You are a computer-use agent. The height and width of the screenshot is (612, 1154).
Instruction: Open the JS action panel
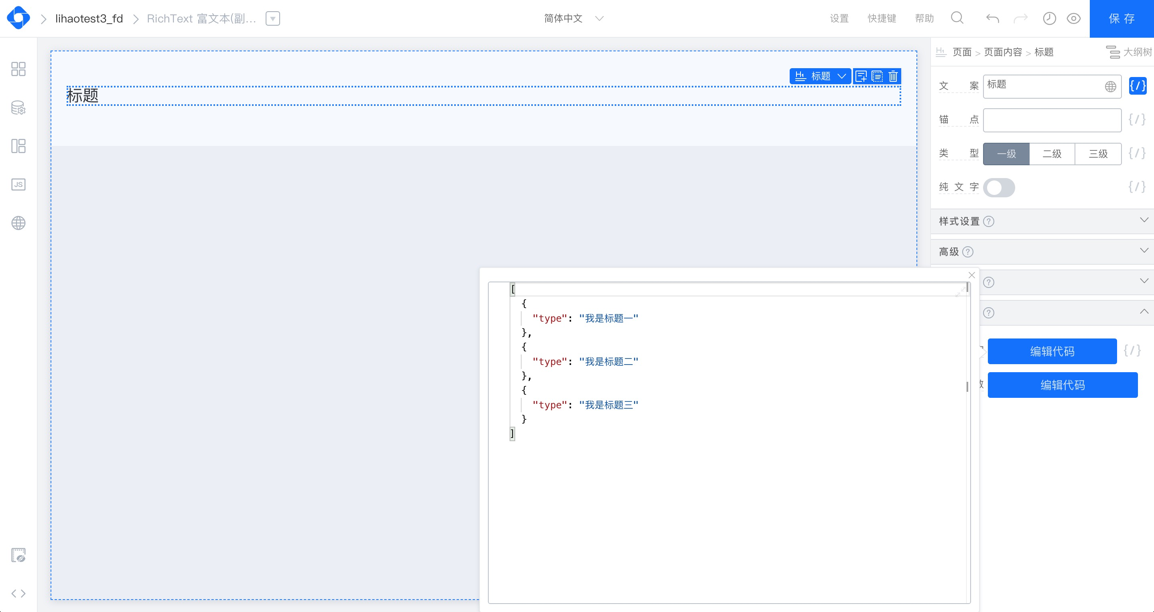(x=18, y=184)
